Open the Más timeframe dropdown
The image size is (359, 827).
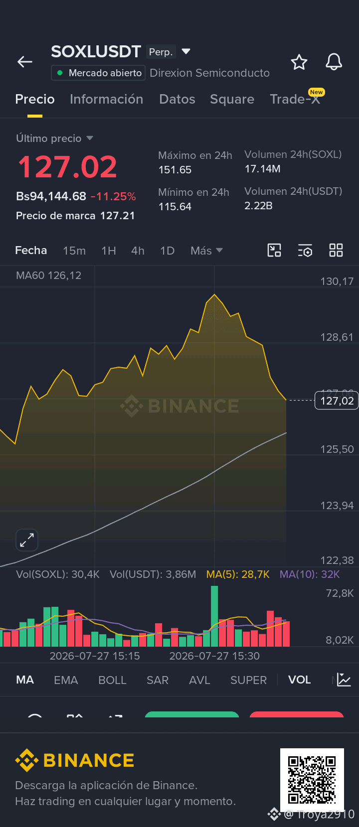206,251
